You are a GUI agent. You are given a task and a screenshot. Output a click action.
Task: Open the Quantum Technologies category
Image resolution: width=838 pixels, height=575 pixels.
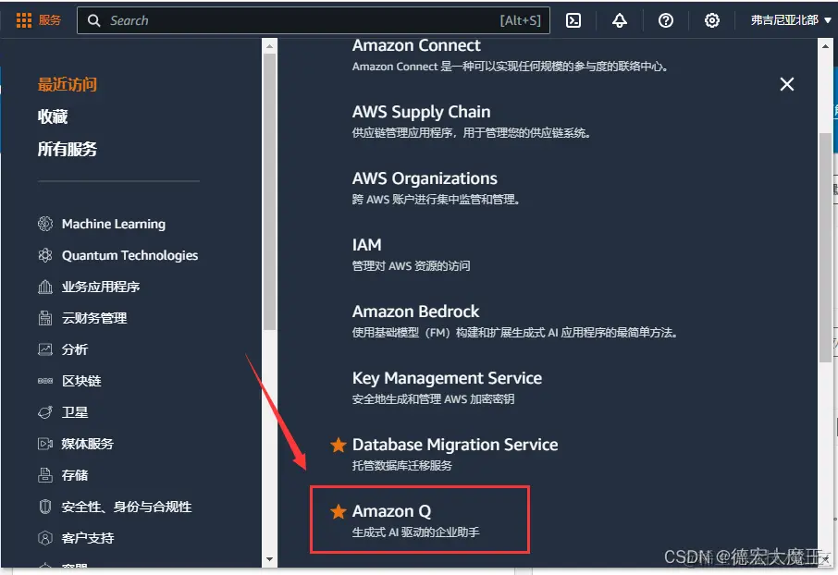click(x=129, y=255)
